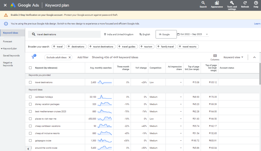Sort by Avg. monthly searches column

pyautogui.click(x=101, y=68)
